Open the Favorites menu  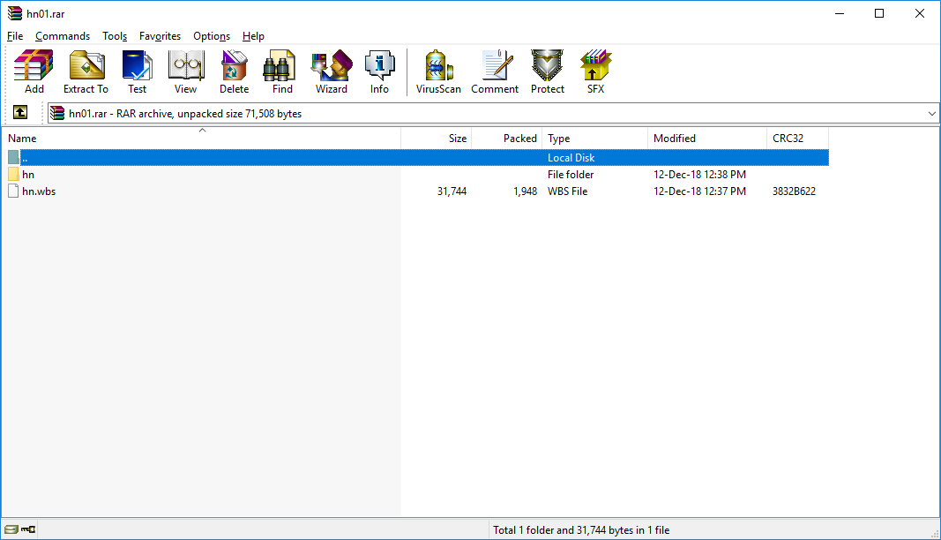(160, 36)
